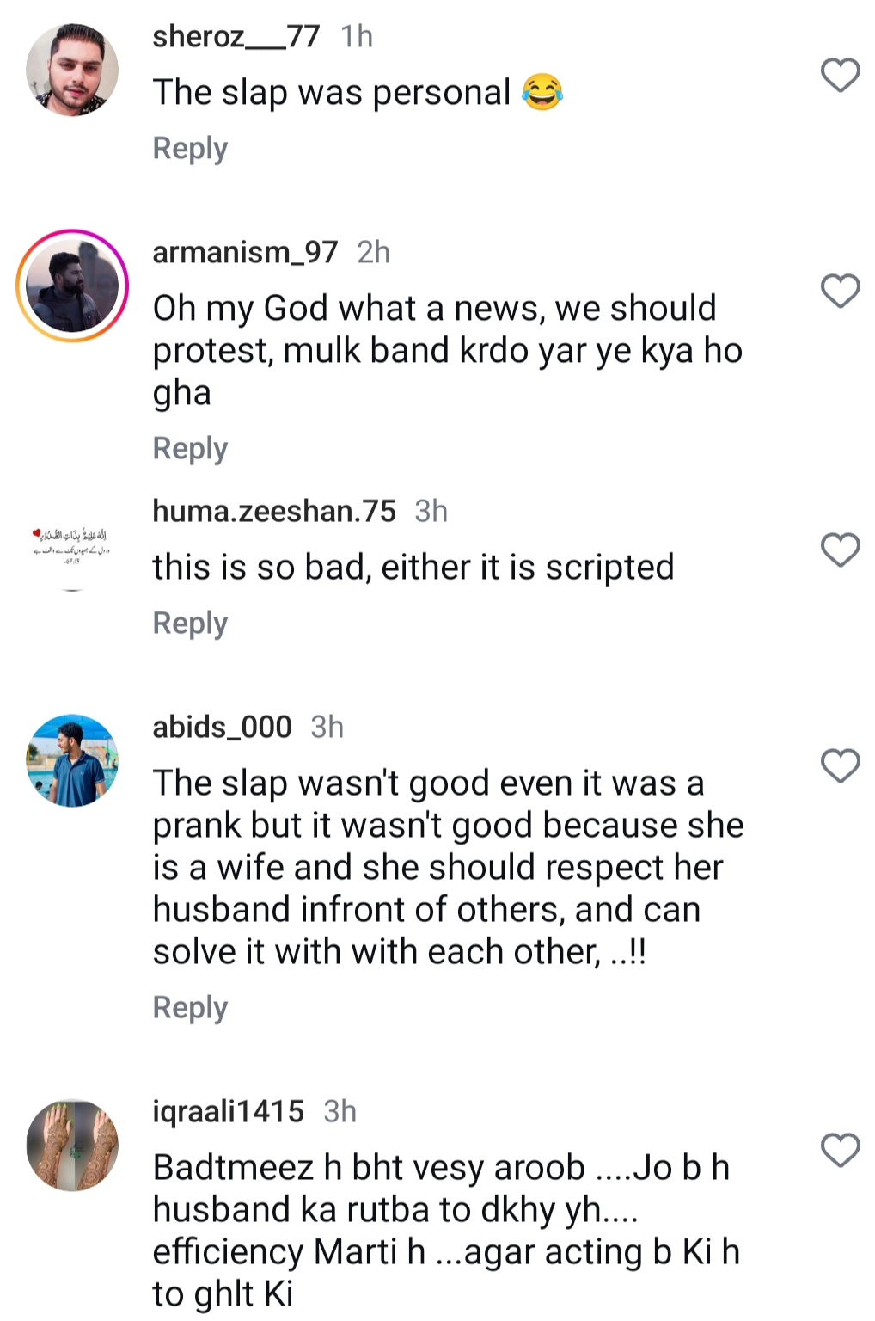Viewport: 875px width, 1321px height.
Task: Like iqraali1415's comment
Action: (840, 1151)
